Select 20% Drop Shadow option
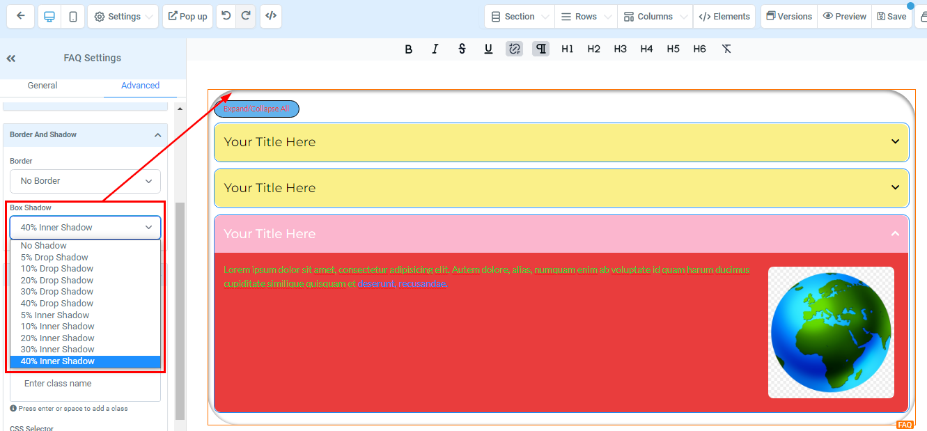Screen dimensions: 927x431 click(57, 281)
